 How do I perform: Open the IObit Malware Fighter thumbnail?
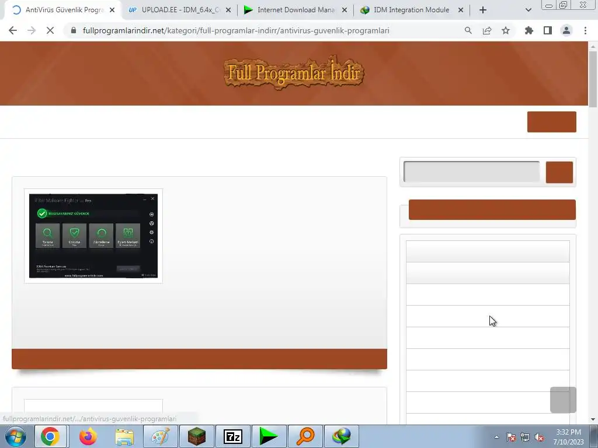(x=93, y=236)
